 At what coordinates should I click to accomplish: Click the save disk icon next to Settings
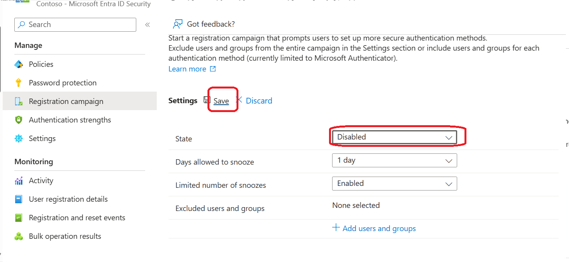[x=206, y=100]
